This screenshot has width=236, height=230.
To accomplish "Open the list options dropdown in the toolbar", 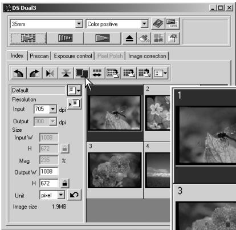I will pos(160,73).
